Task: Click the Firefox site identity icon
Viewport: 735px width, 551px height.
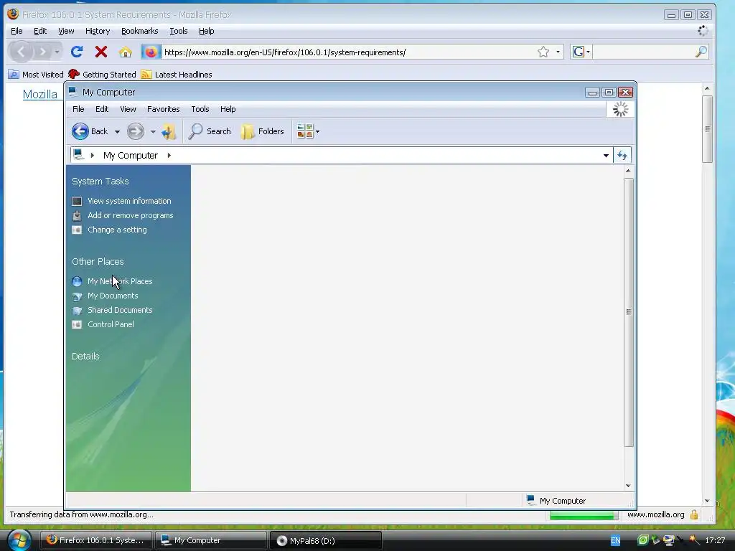Action: tap(151, 52)
